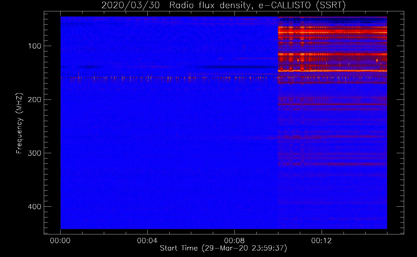417x257 pixels.
Task: Click the 100 frequency tick label
Action: (x=35, y=46)
